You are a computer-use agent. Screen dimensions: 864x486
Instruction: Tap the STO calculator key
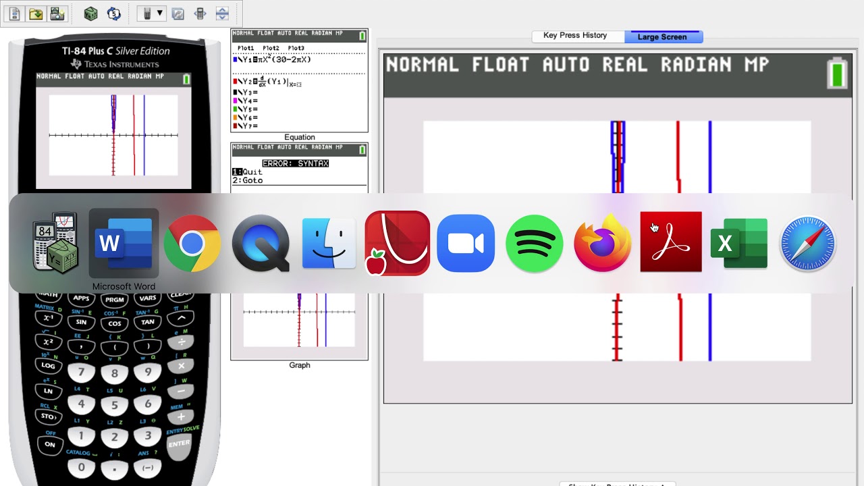pyautogui.click(x=49, y=416)
